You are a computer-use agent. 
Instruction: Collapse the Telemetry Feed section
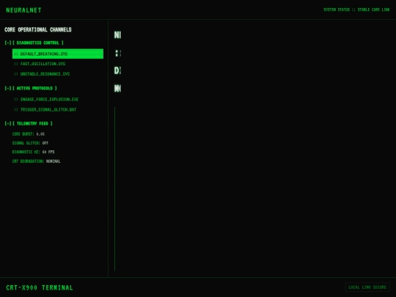click(x=29, y=123)
